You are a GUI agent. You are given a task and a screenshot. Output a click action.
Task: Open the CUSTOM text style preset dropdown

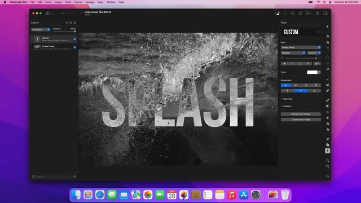pos(301,32)
